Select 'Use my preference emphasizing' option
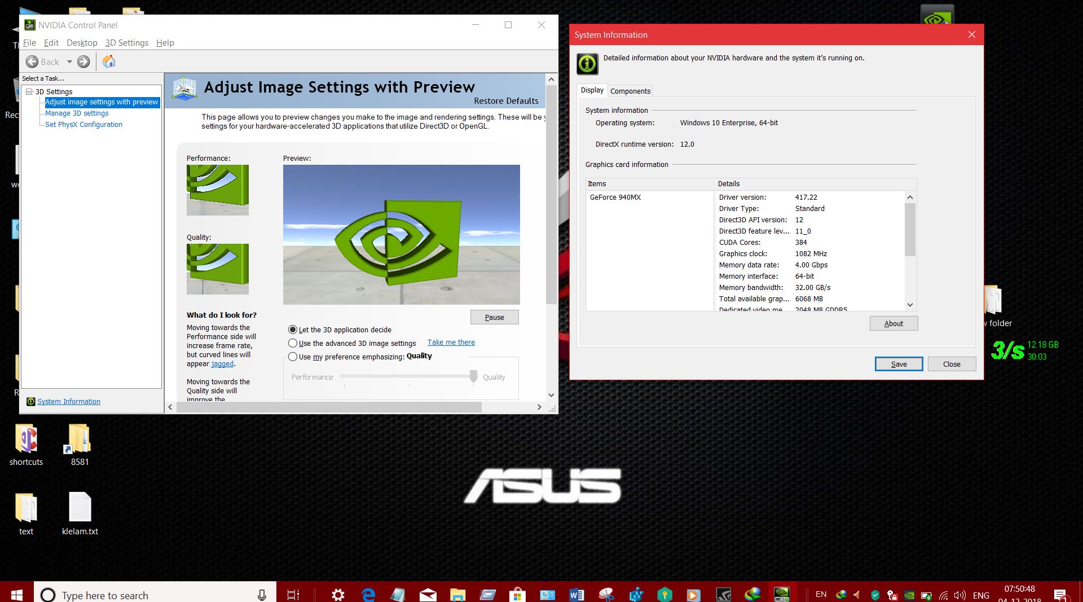Image resolution: width=1083 pixels, height=602 pixels. 293,357
